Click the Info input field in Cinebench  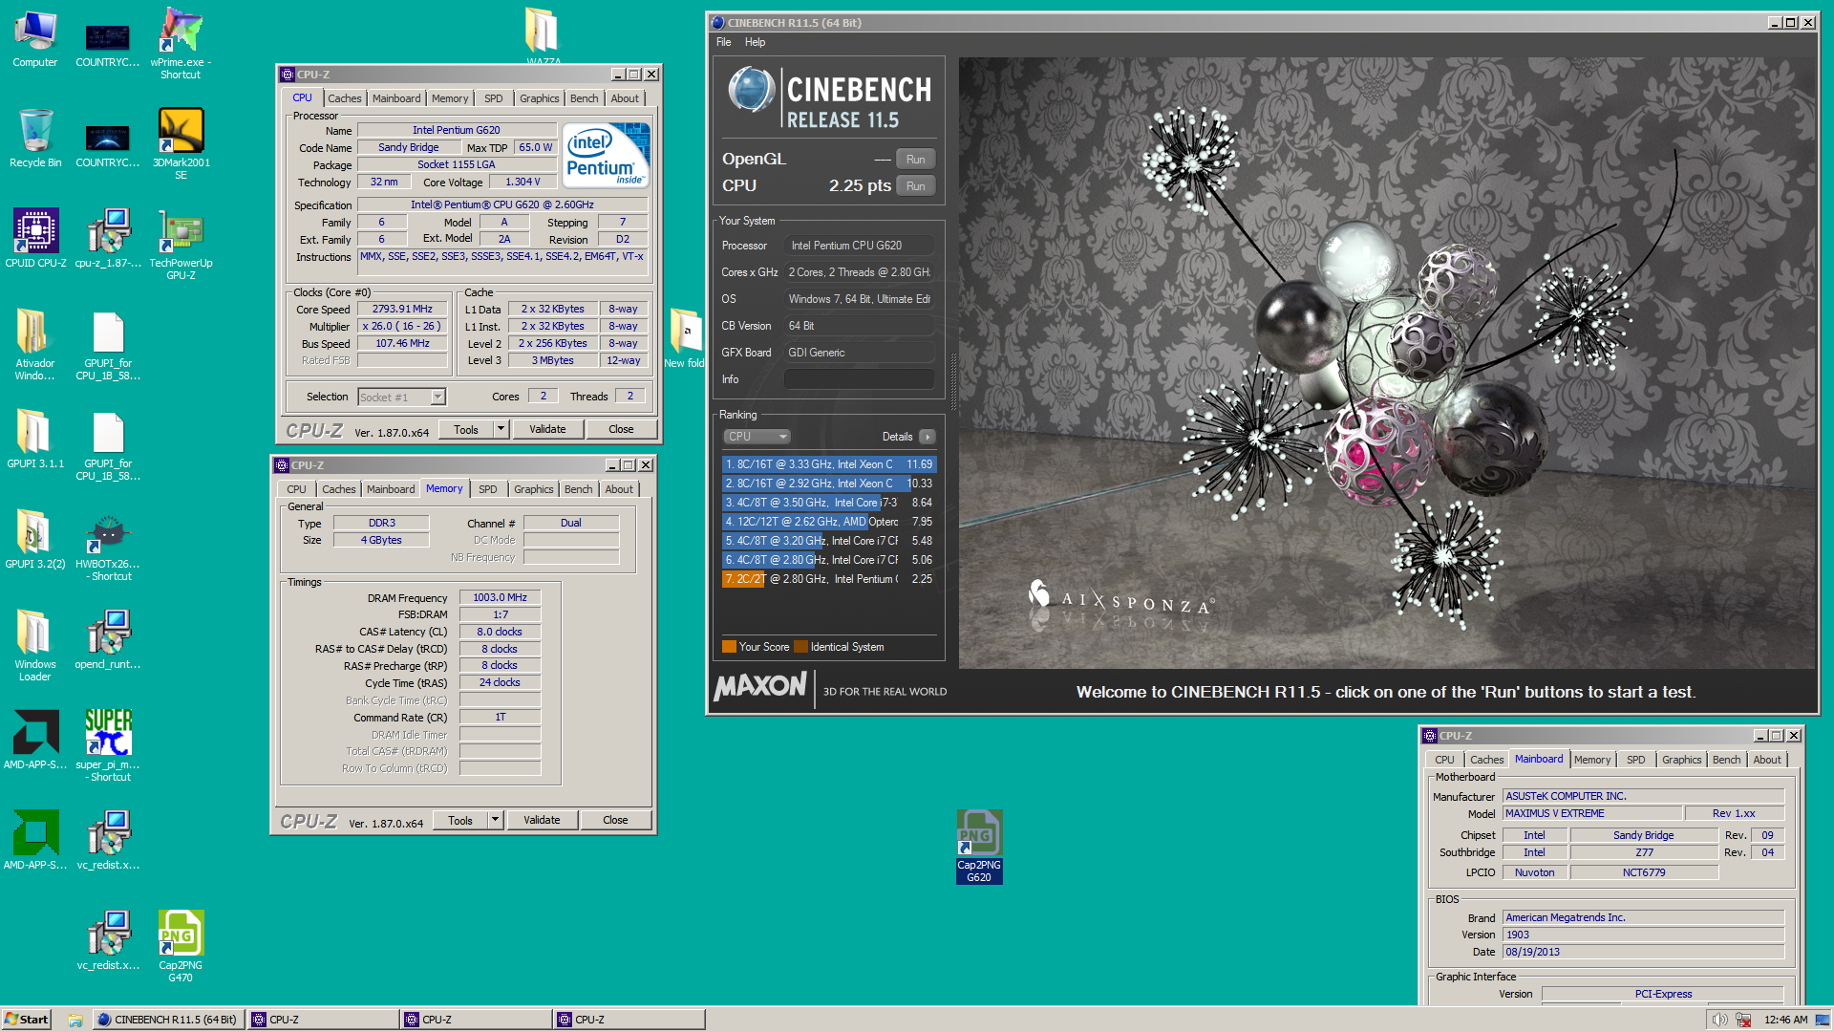tap(859, 379)
